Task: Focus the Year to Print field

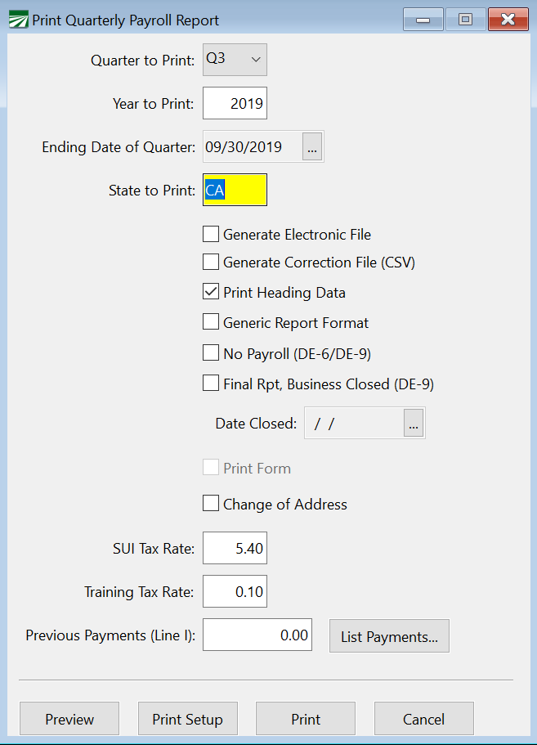Action: (235, 104)
